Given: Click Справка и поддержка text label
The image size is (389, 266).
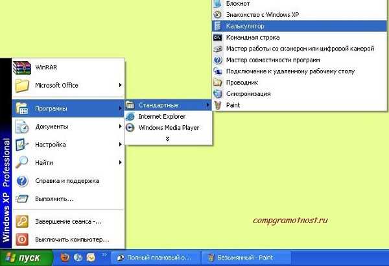Looking at the screenshot, I should coord(67,181).
